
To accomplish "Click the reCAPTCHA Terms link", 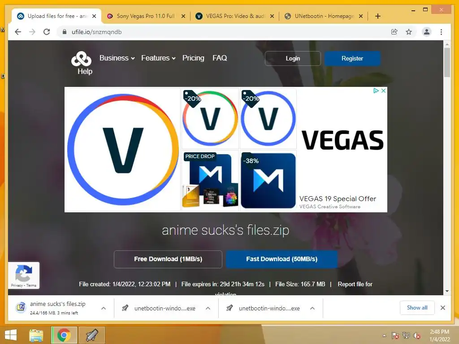I will (31, 285).
